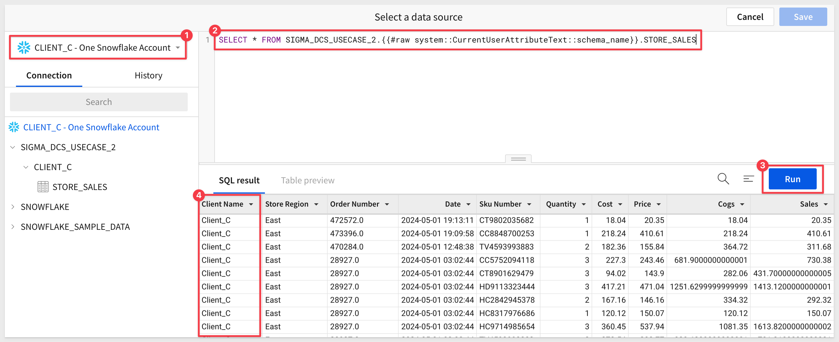
Task: Open the Sales column menu arrow
Action: tap(826, 204)
